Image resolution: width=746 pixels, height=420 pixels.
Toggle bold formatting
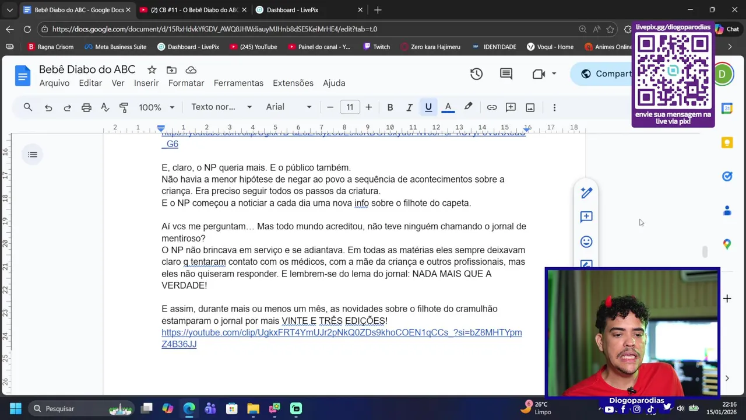(390, 107)
